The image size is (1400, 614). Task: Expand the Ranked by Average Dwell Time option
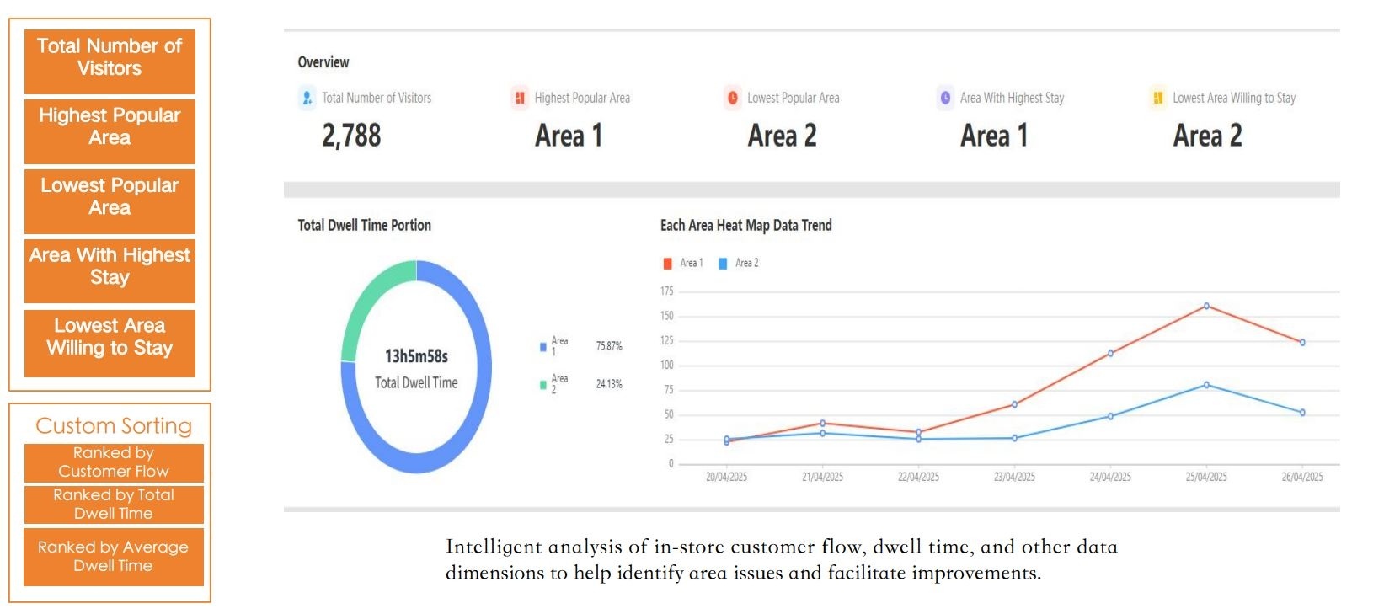(x=114, y=556)
